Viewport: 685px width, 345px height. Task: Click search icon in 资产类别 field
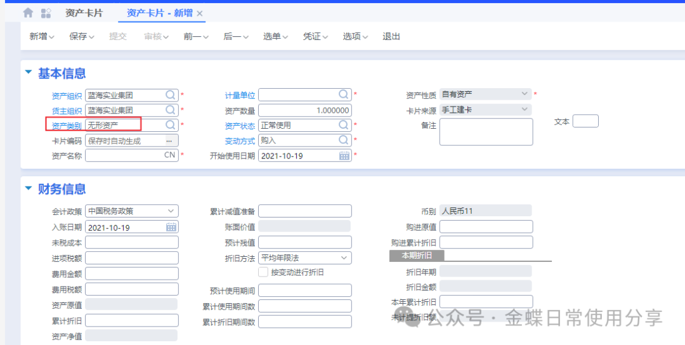(x=170, y=125)
